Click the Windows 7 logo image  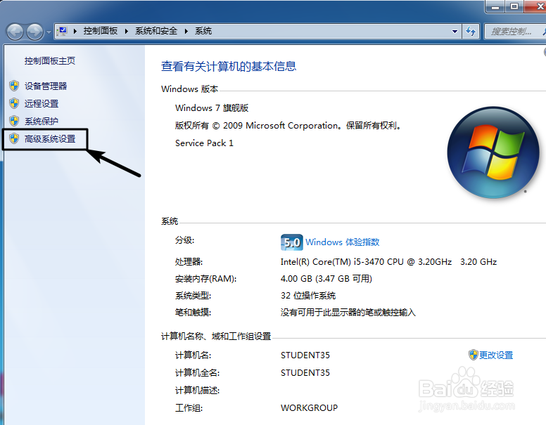(493, 152)
